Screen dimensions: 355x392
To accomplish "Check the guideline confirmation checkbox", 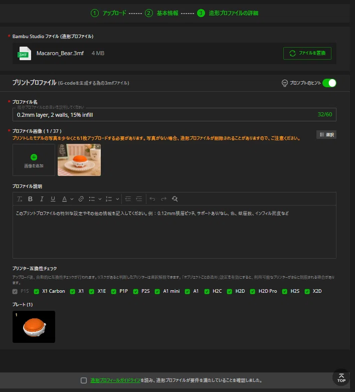I will 84,380.
